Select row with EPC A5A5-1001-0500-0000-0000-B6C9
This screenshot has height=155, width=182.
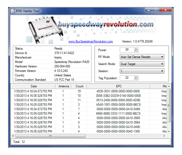point(89,105)
